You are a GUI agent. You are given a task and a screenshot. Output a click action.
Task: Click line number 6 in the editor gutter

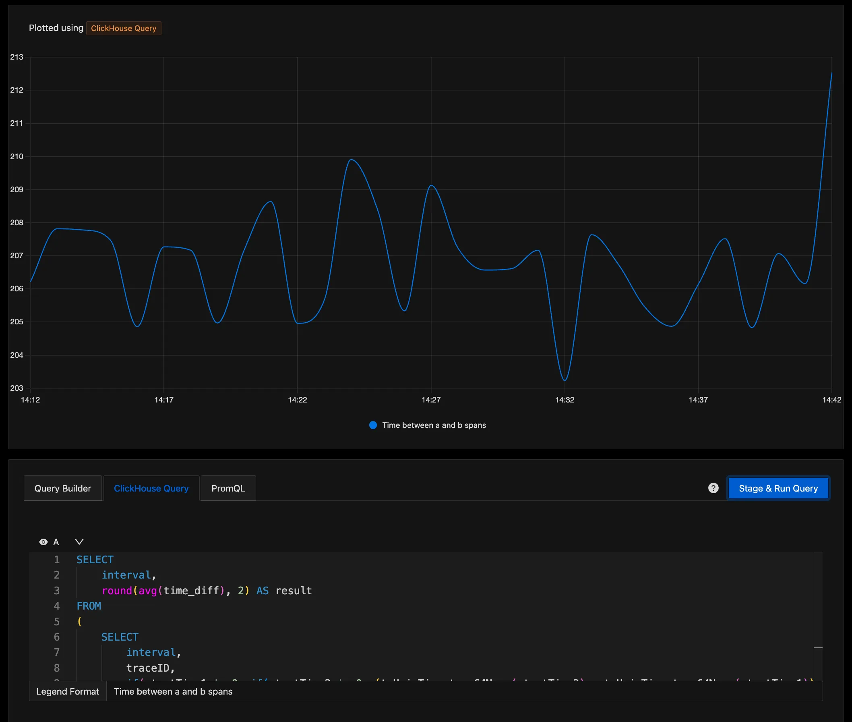click(x=56, y=637)
